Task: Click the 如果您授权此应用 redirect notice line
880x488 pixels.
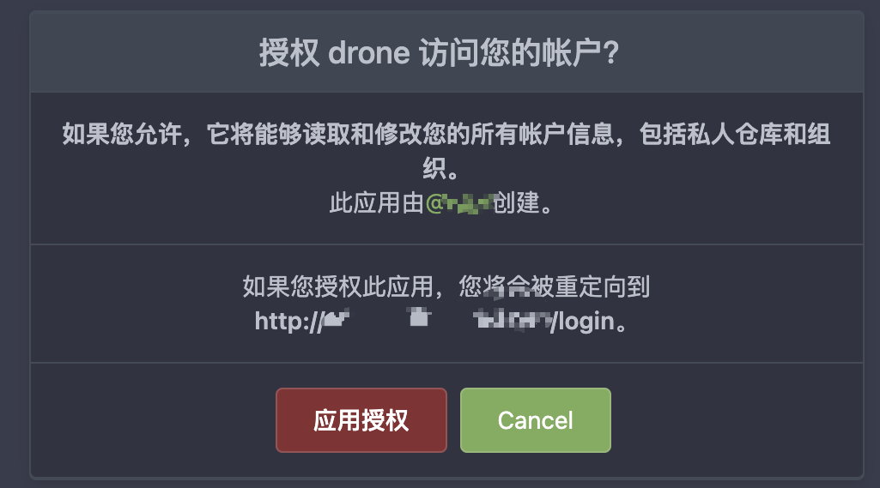Action: point(446,286)
